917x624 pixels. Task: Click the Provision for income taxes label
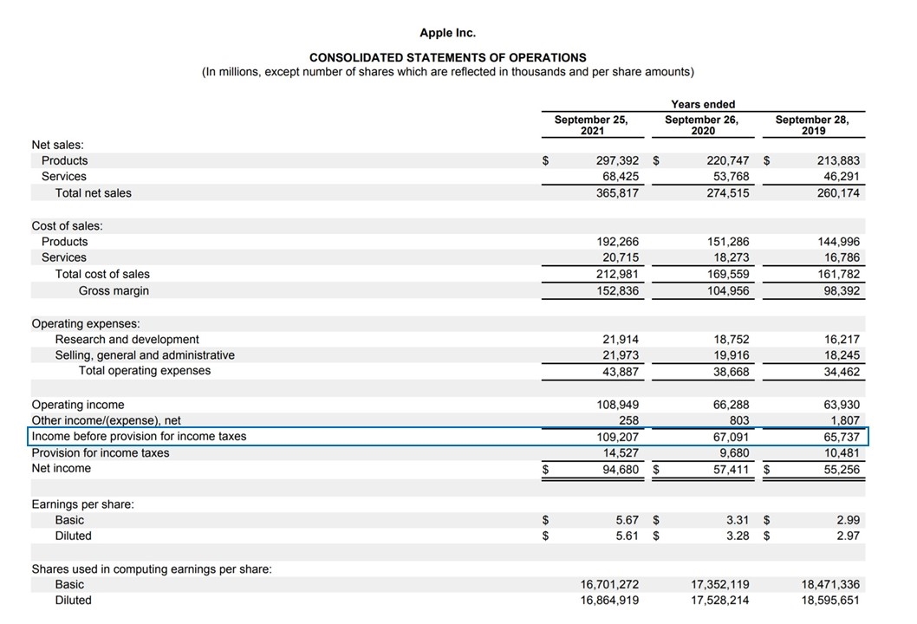101,452
